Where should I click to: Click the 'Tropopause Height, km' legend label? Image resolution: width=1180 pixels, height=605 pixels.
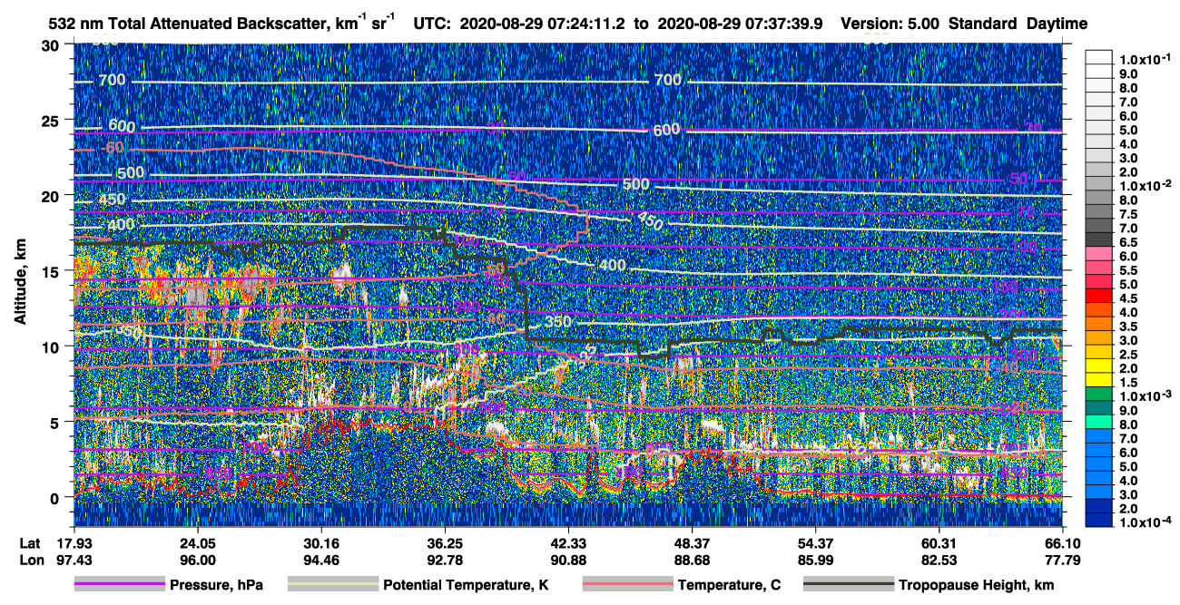point(976,586)
